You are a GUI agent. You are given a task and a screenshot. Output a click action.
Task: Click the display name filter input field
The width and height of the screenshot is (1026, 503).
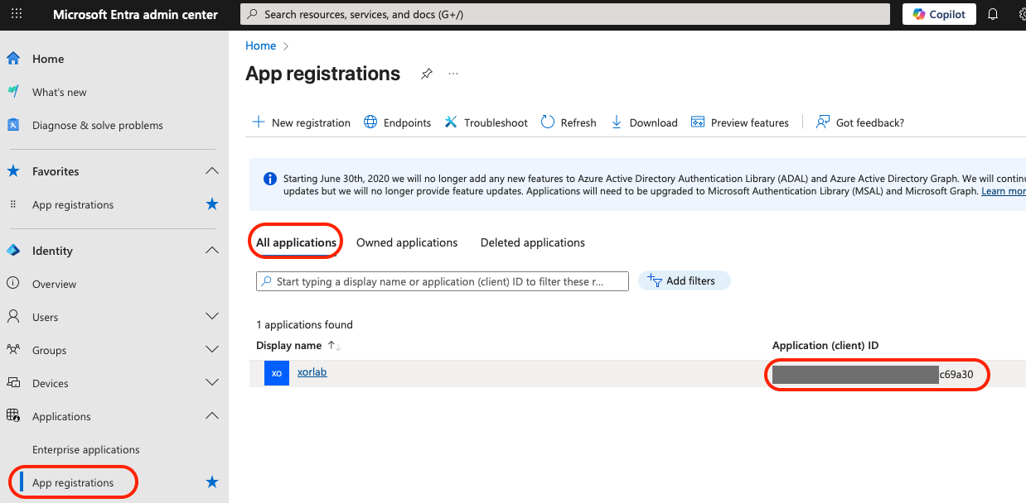tap(443, 281)
